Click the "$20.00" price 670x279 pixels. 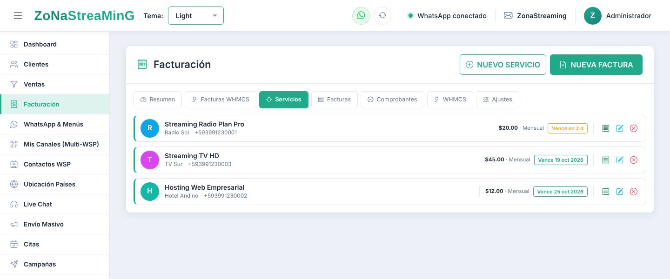(508, 128)
